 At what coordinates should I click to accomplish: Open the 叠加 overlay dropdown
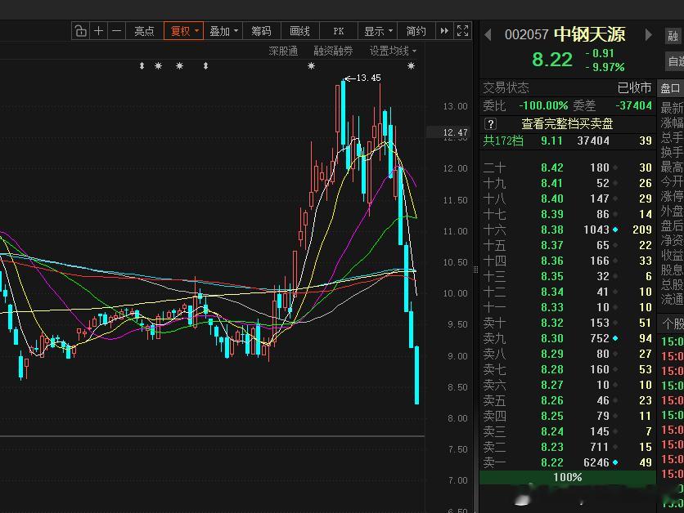click(223, 31)
